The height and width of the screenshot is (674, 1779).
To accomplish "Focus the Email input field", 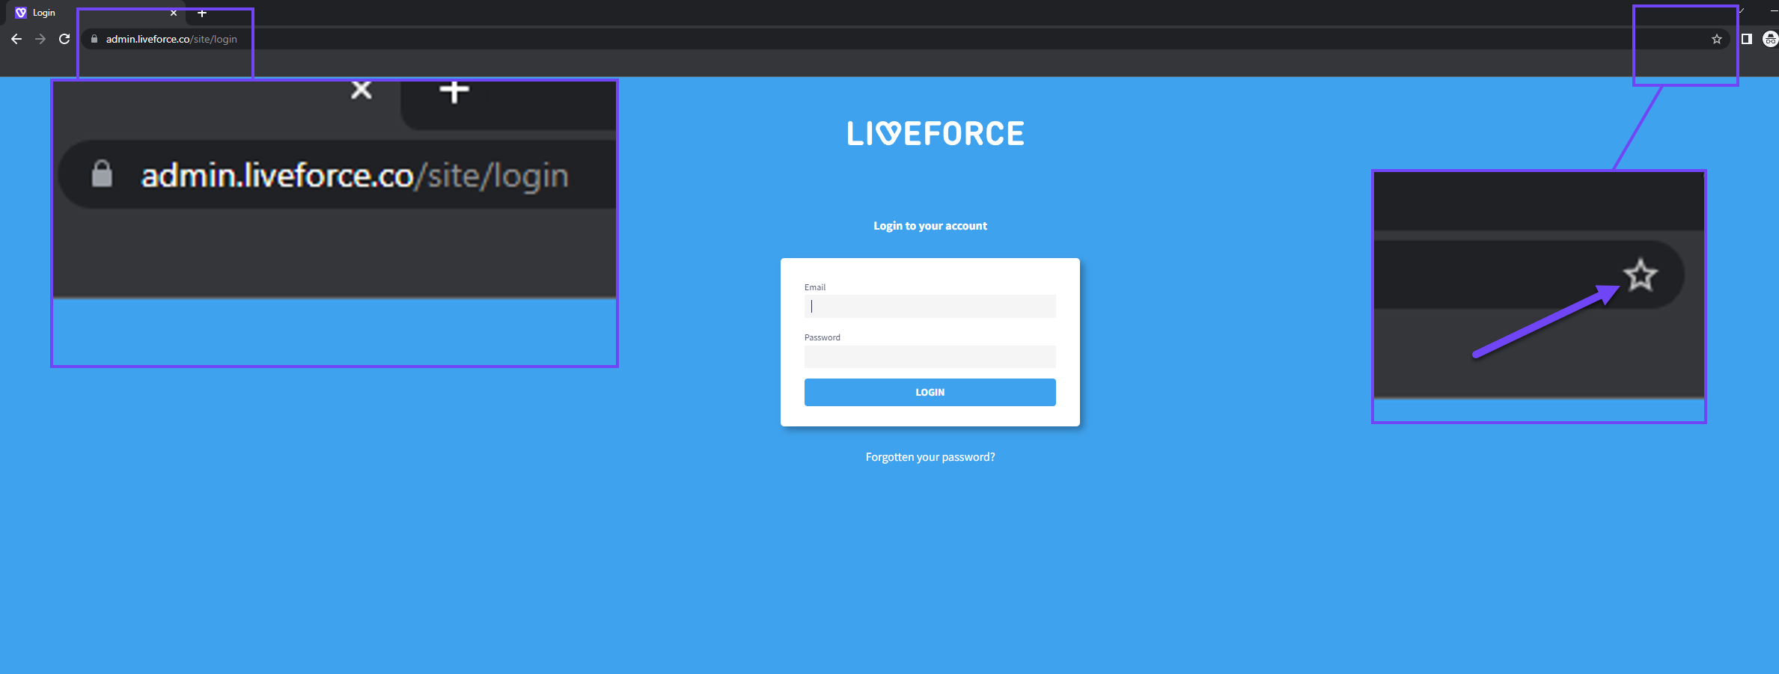I will tap(930, 306).
